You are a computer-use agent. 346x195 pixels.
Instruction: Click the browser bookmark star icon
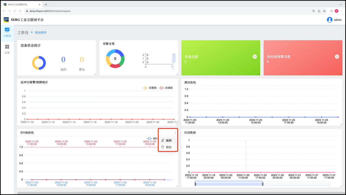tap(324, 11)
